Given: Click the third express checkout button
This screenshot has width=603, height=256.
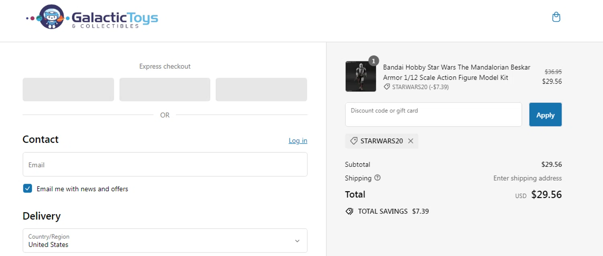Looking at the screenshot, I should click(261, 90).
